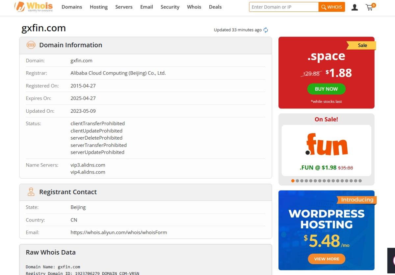
Task: Refresh the whois record with reload icon
Action: pos(266,30)
